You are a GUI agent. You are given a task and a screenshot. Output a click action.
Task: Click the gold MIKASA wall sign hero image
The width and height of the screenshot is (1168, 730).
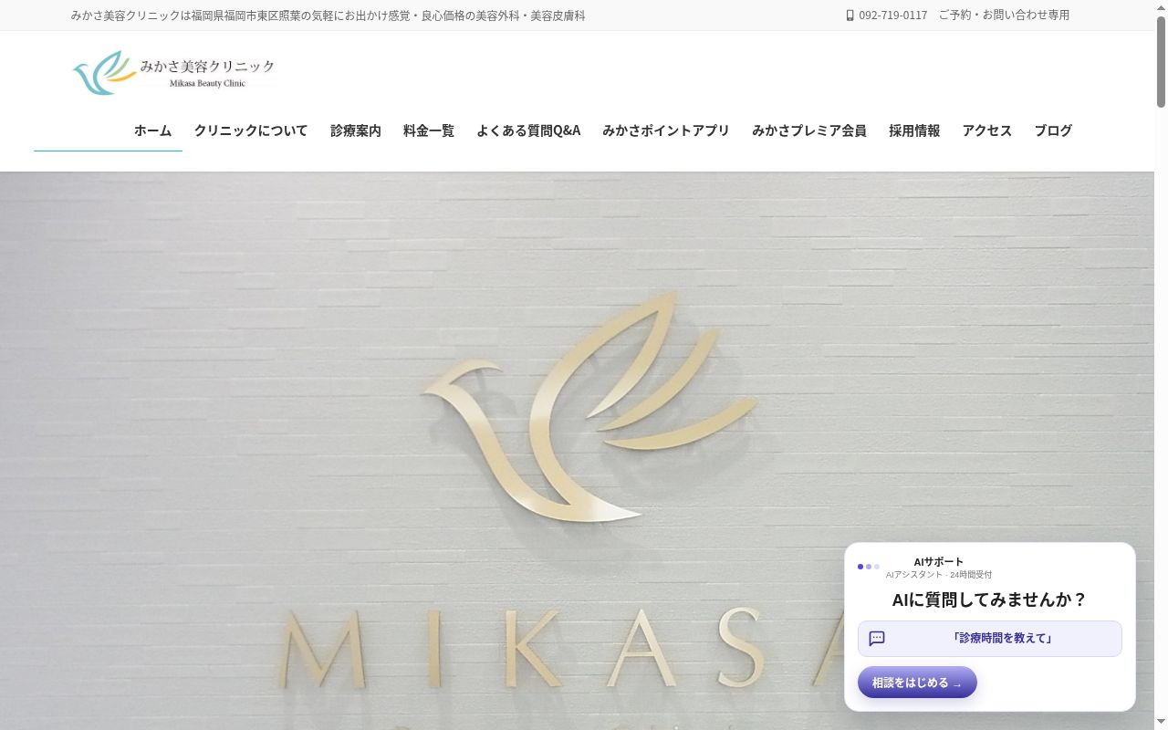[x=577, y=451]
